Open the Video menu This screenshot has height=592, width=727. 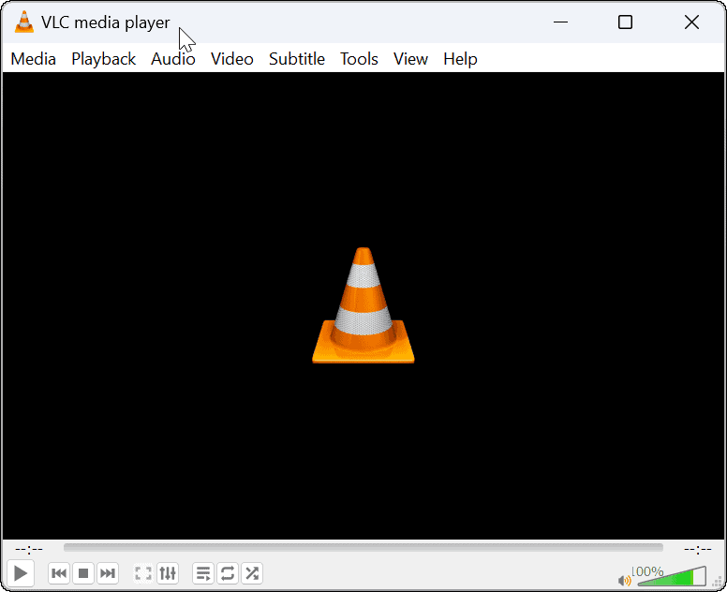[x=231, y=59]
